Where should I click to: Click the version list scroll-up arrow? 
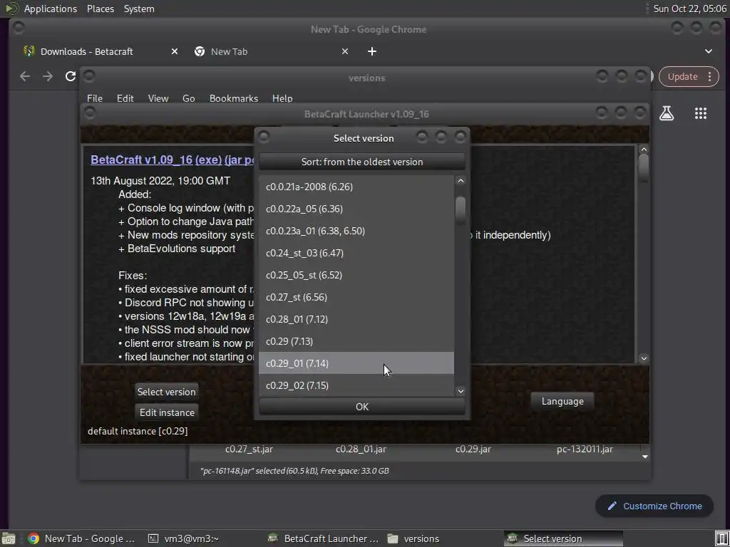(461, 180)
